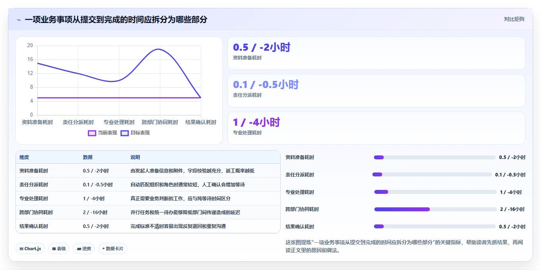Click the 2 / -16小时 progress value
This screenshot has width=541, height=270.
point(512,209)
